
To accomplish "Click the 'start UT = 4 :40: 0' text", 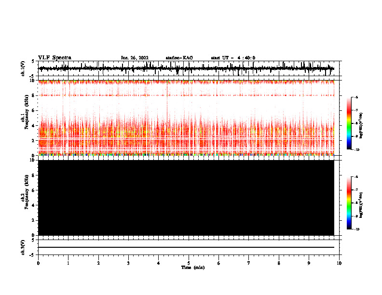I will [233, 58].
